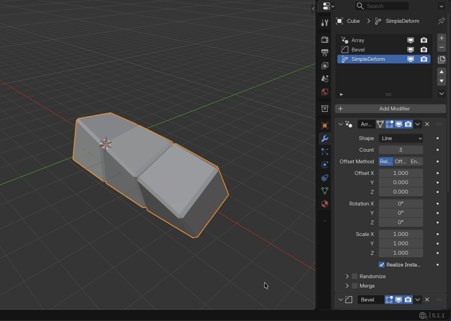This screenshot has height=321, width=451.
Task: Open the Bevel panel's extras dropdown arrow
Action: 418,300
